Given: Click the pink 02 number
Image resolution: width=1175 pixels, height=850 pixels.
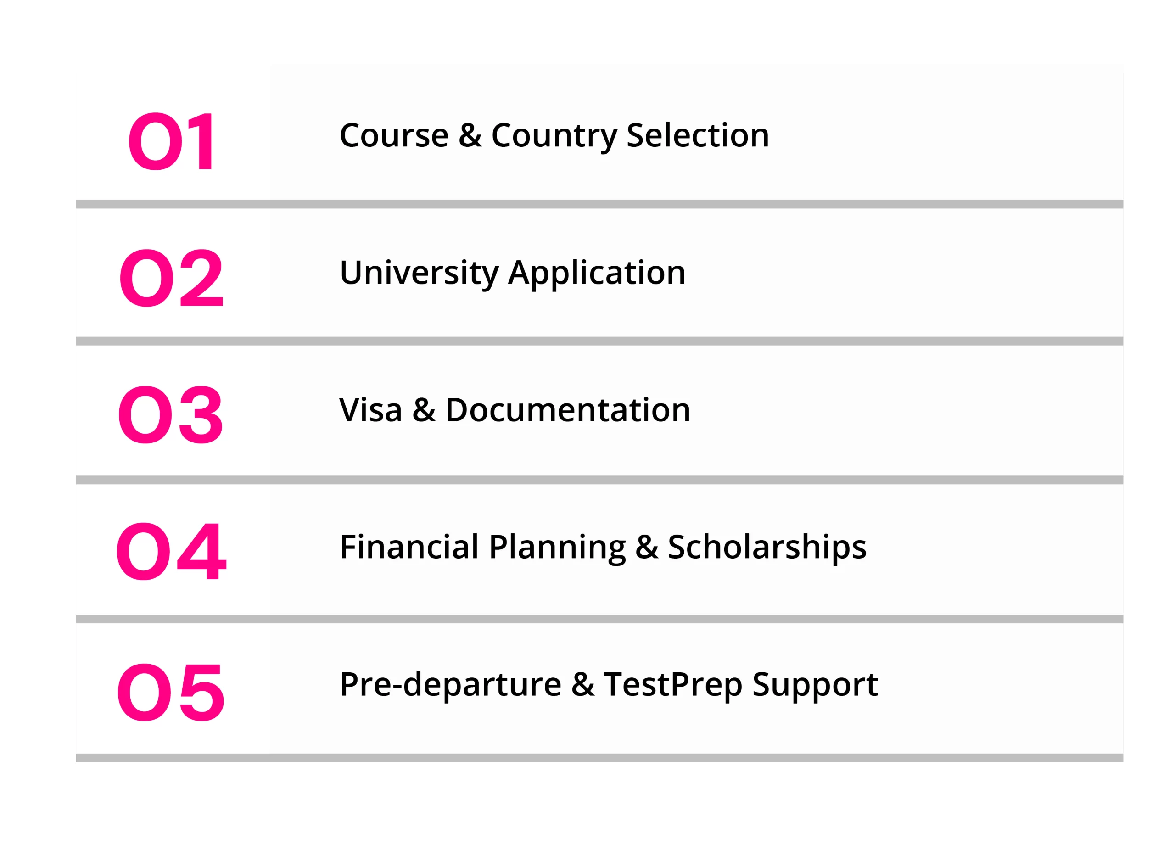Looking at the screenshot, I should coord(171,278).
